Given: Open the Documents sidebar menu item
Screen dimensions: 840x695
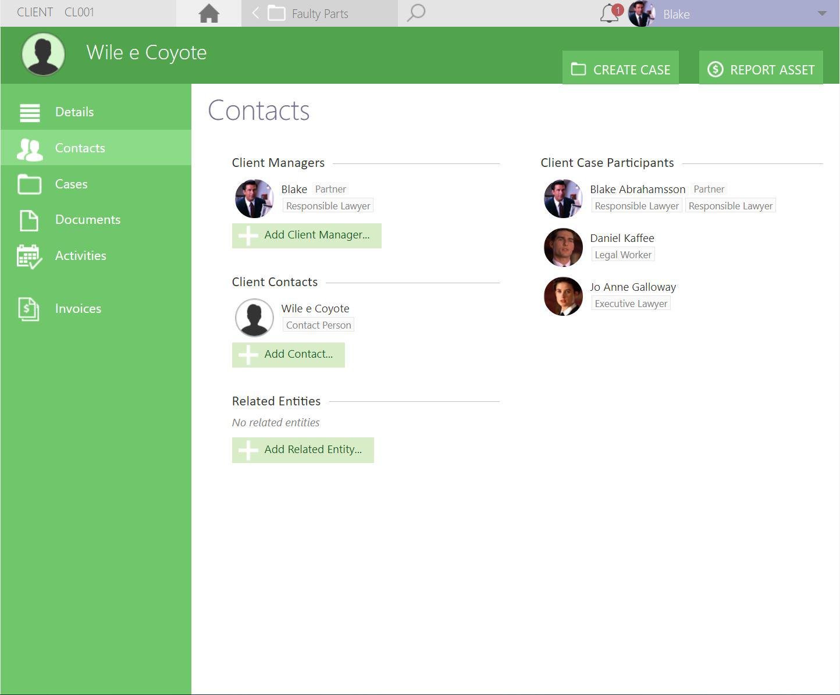Looking at the screenshot, I should (x=96, y=220).
